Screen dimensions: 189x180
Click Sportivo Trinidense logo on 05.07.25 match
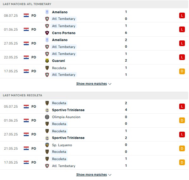point(47,110)
